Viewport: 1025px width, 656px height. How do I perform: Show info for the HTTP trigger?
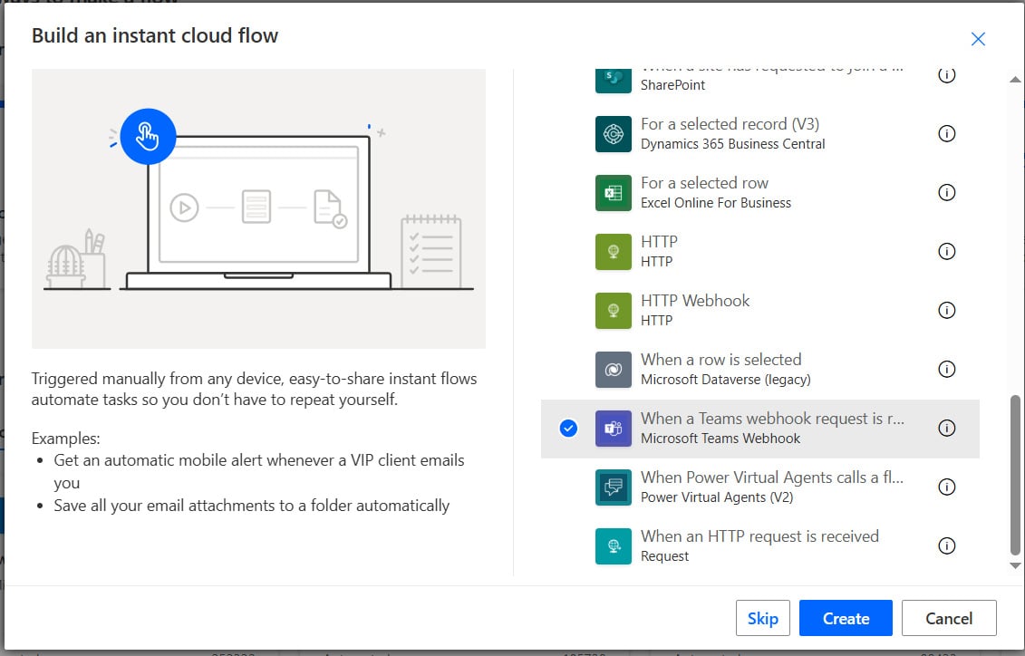click(x=946, y=252)
